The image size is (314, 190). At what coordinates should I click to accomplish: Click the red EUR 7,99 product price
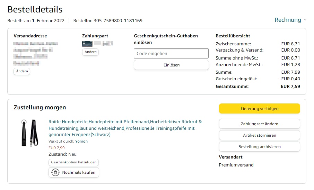point(56,148)
